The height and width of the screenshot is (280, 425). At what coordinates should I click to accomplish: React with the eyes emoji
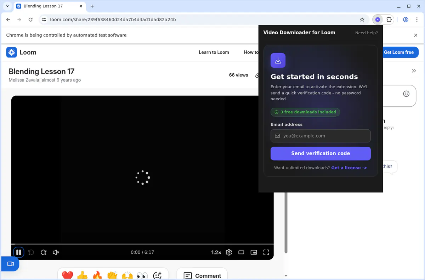coord(142,275)
